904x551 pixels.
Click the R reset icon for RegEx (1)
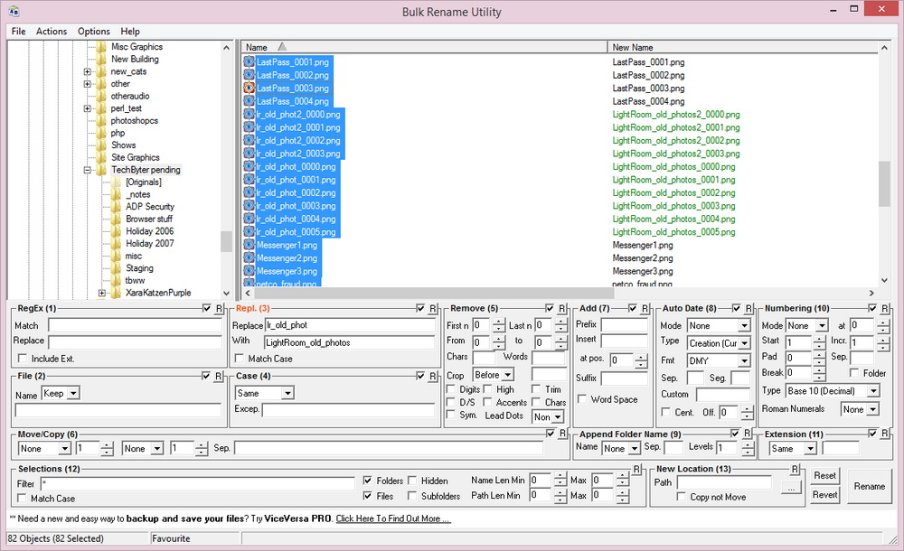219,309
